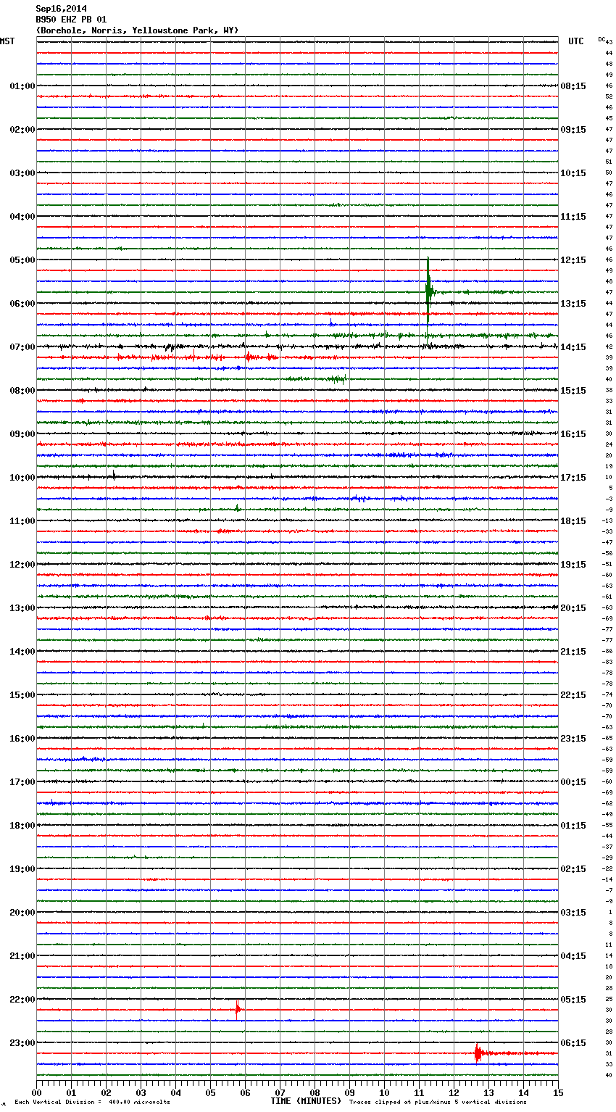
Task: Select the 21:00 MST time label
Action: pos(22,956)
